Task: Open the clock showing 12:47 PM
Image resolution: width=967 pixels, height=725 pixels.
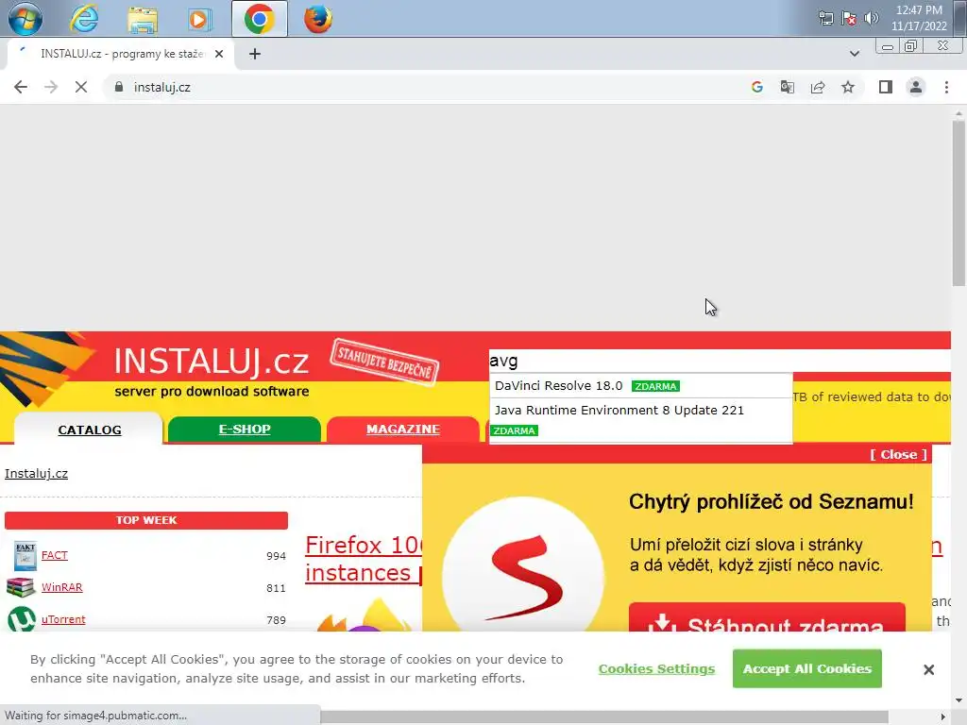Action: pos(918,18)
